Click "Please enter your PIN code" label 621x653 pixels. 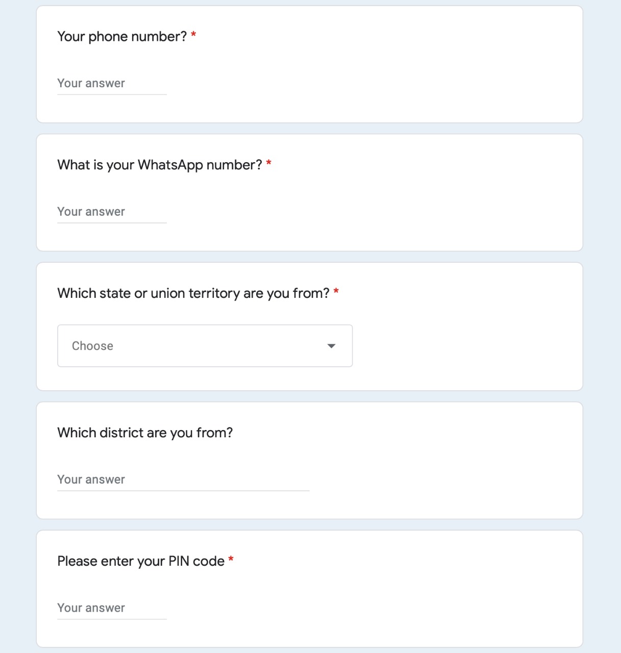(x=141, y=561)
